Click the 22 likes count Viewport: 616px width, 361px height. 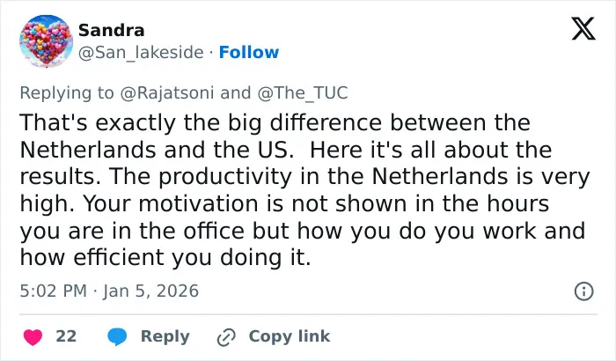66,336
